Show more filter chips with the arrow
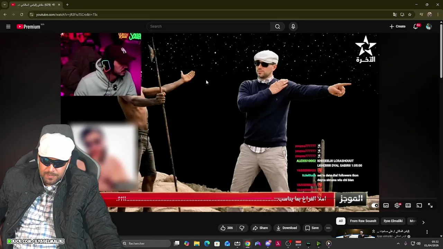Screen dimensions: 443x249 coord(423,222)
